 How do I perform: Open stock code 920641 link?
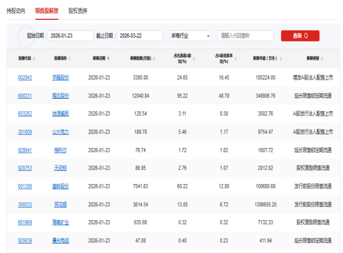tap(25, 150)
